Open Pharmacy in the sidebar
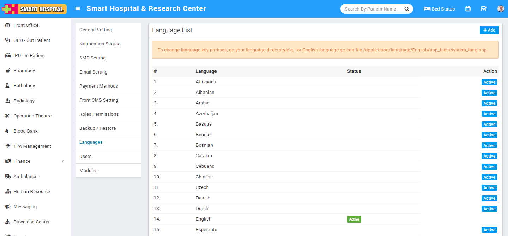The height and width of the screenshot is (236, 508). [x=24, y=71]
